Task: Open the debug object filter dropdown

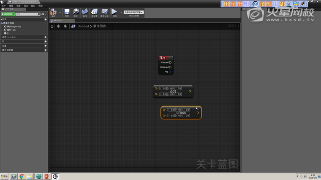Action: click(133, 12)
